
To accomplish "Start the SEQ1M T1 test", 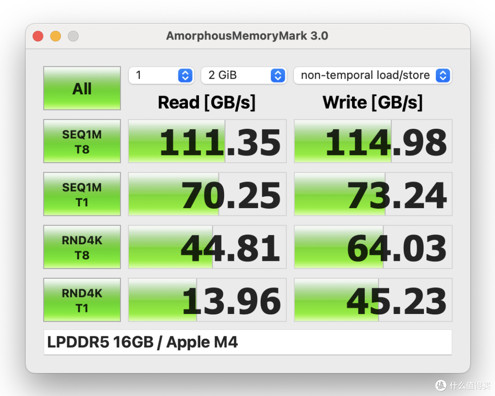I will [x=82, y=194].
